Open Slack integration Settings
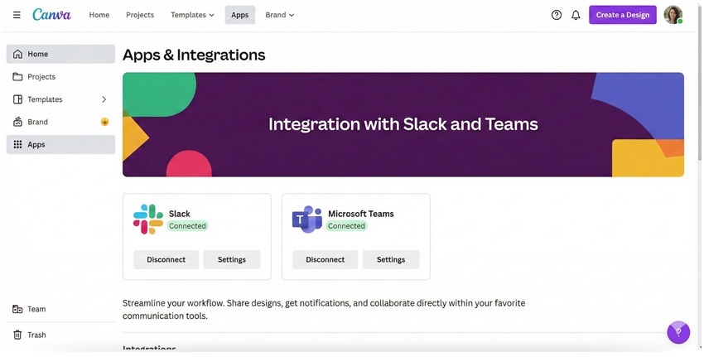Image resolution: width=704 pixels, height=357 pixels. (232, 259)
